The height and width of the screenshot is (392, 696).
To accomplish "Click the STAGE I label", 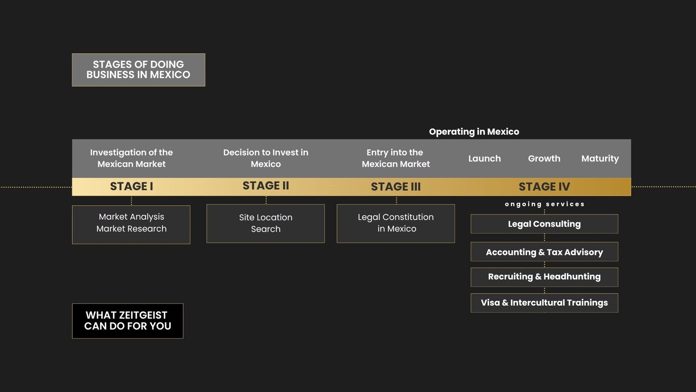I will coord(131,186).
